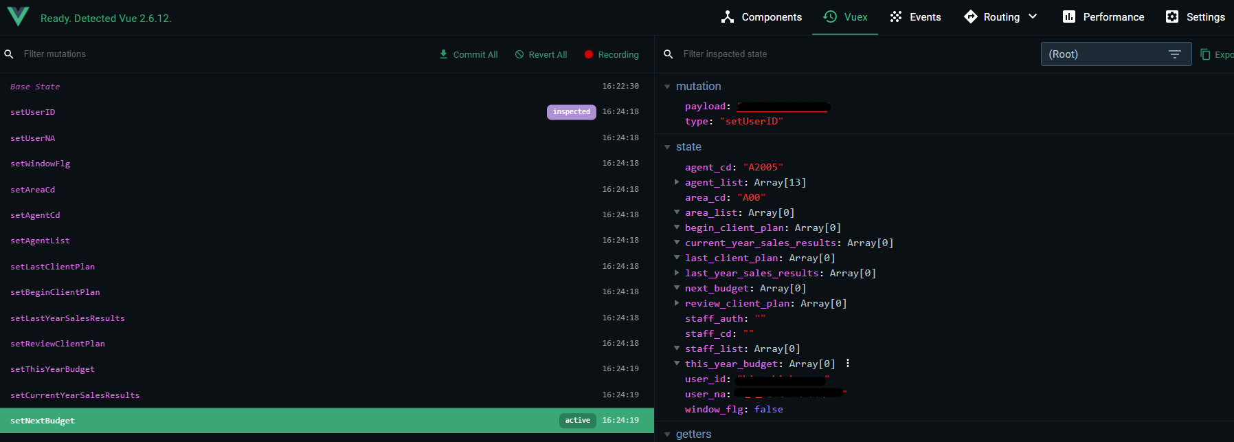Select the Base State entry
Image resolution: width=1234 pixels, height=442 pixels.
pyautogui.click(x=35, y=87)
